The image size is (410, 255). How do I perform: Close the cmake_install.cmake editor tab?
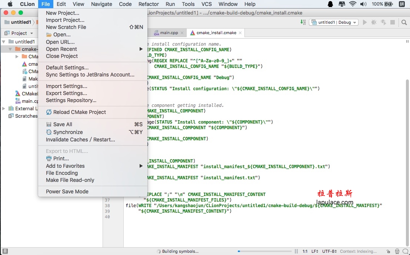[x=240, y=33]
